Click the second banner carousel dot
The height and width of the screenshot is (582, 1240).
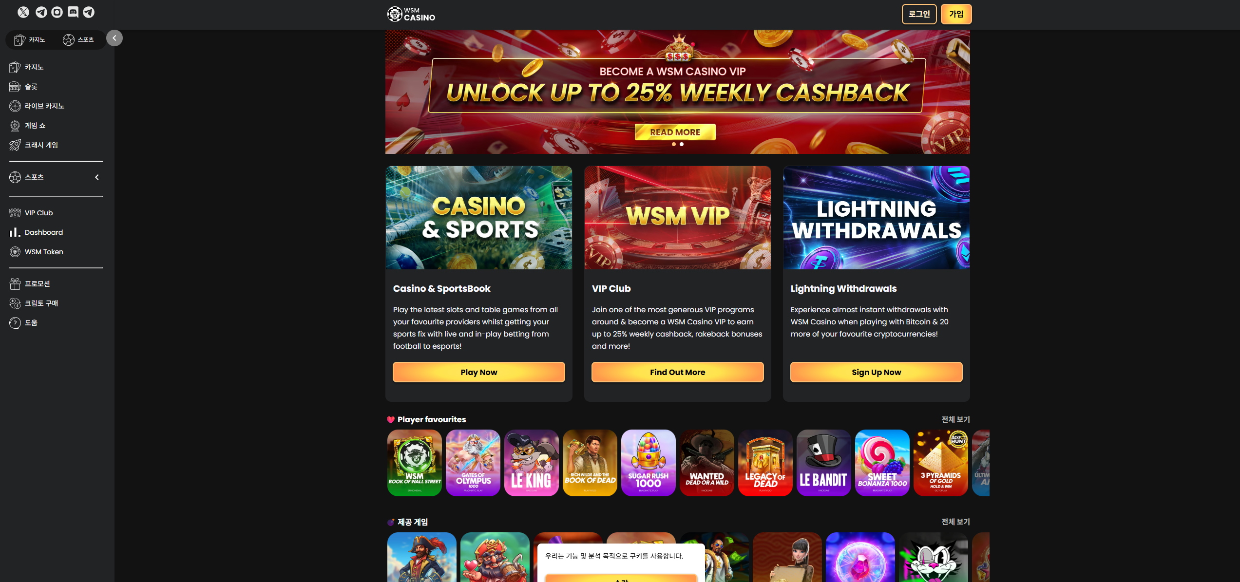point(682,144)
